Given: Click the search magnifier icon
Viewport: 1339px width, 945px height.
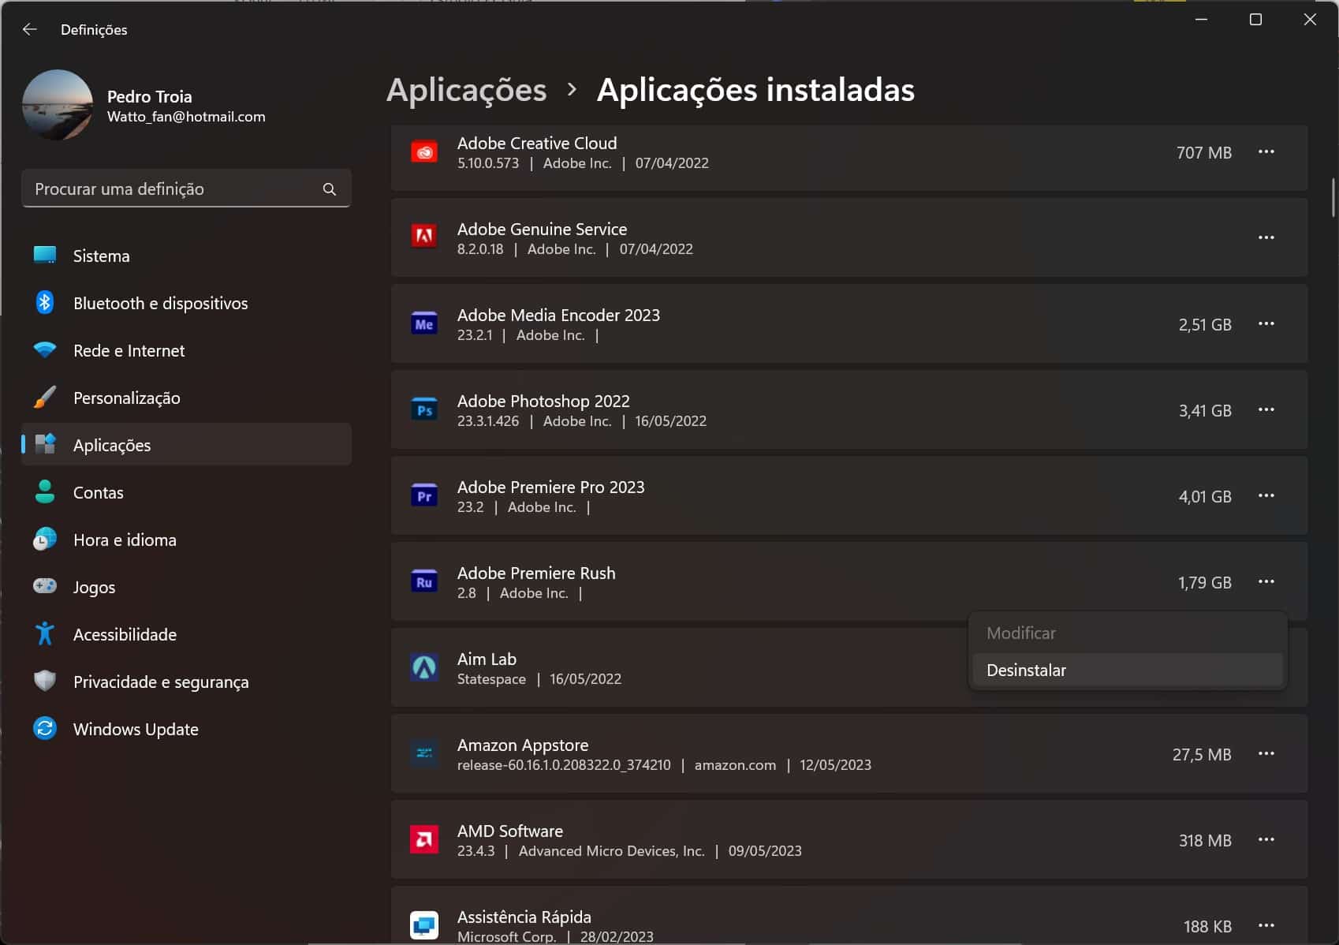Looking at the screenshot, I should tap(330, 189).
